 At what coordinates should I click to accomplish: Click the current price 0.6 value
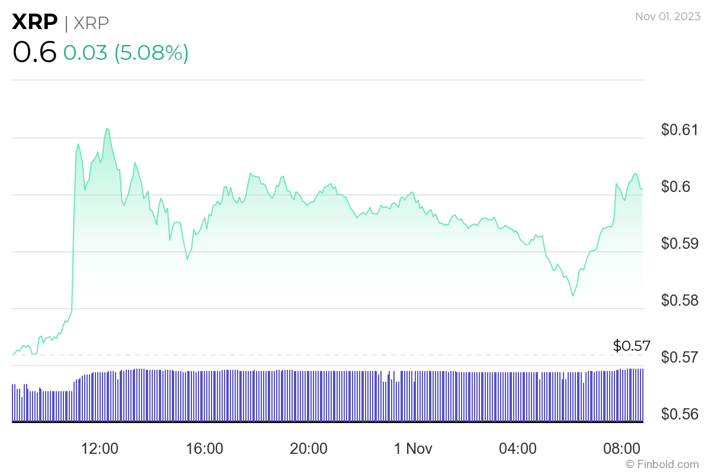[x=34, y=53]
